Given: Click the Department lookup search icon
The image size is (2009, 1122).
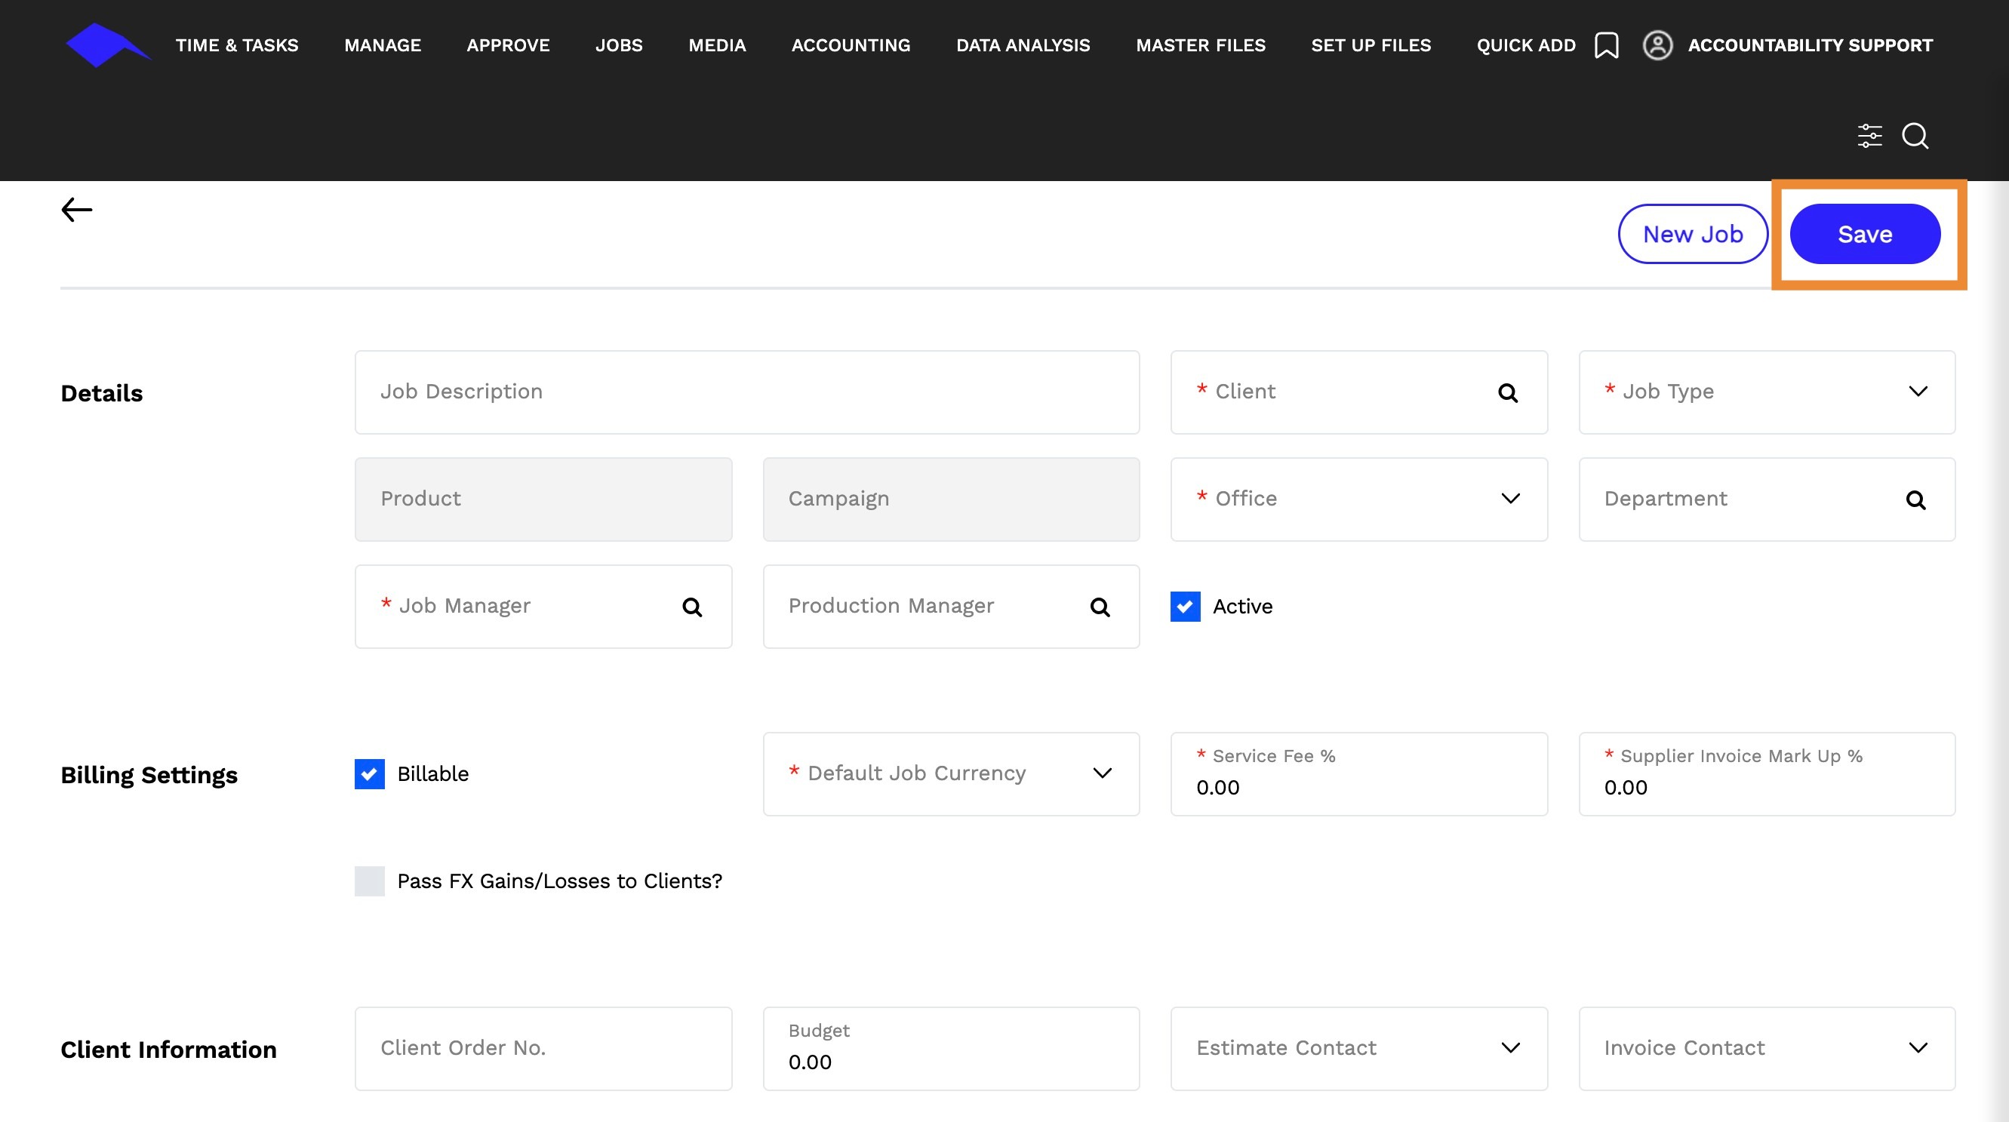Looking at the screenshot, I should [x=1915, y=500].
